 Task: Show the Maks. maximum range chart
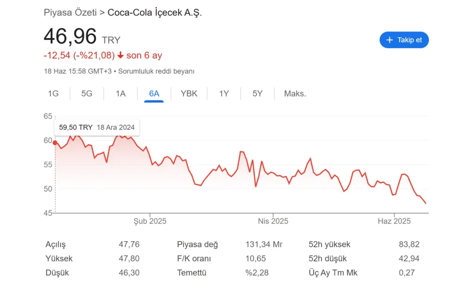coord(295,94)
